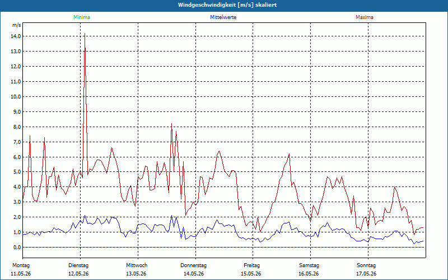The width and height of the screenshot is (448, 280).
Task: Click the 5,0 y-axis value
Action: 17,172
